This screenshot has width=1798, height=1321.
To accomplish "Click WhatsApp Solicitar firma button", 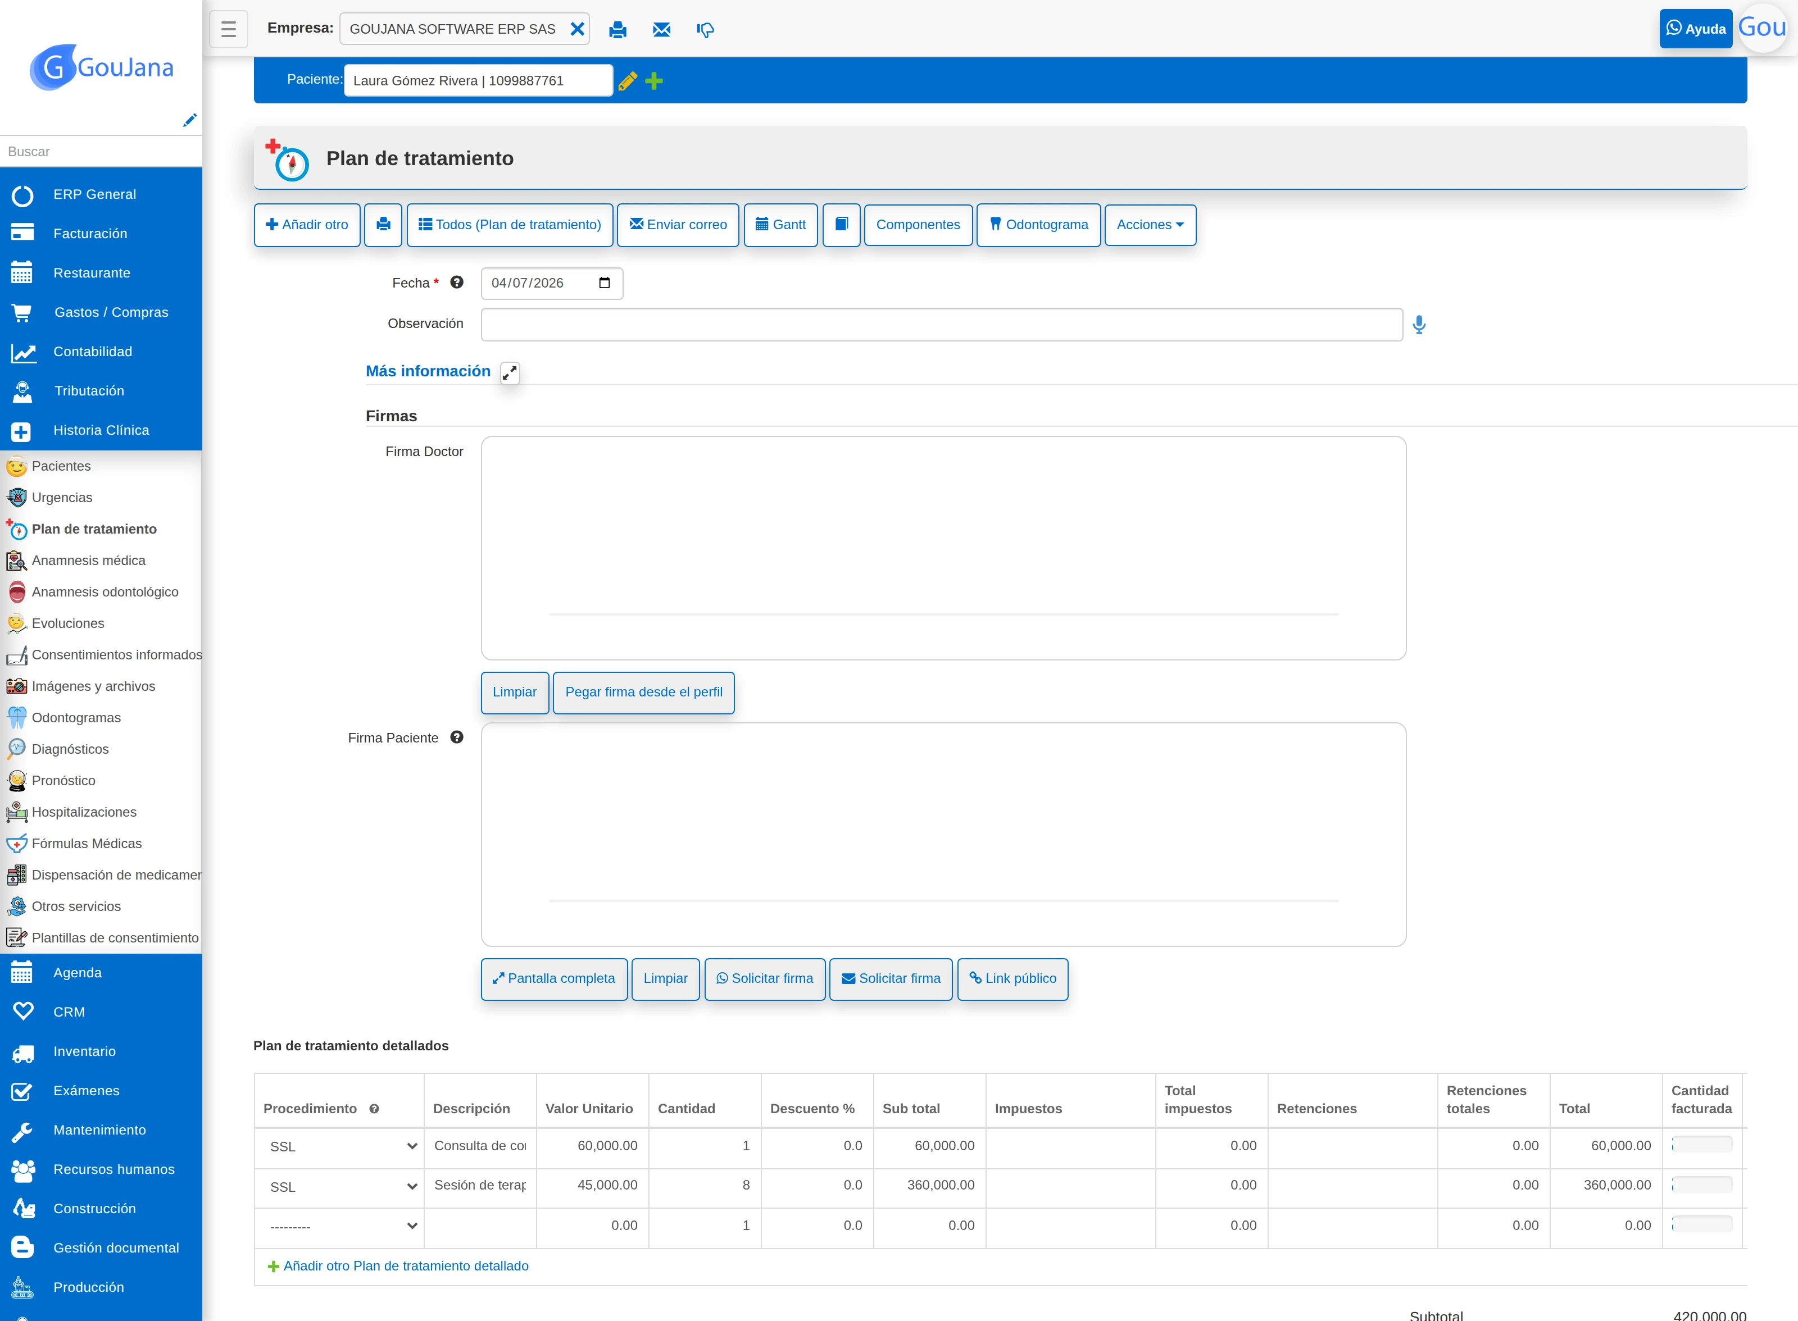I will tap(765, 979).
